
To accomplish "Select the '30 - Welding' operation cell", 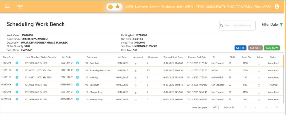I will (91, 78).
